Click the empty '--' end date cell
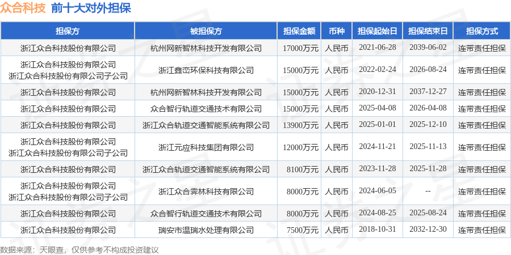 tap(428, 192)
